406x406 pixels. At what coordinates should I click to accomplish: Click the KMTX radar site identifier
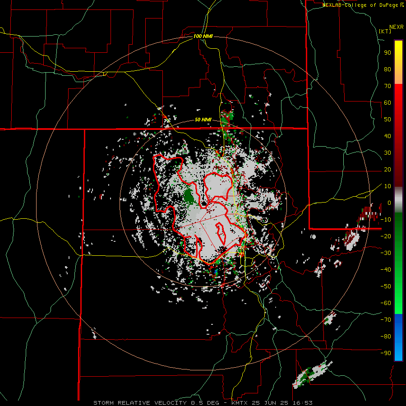pos(240,403)
